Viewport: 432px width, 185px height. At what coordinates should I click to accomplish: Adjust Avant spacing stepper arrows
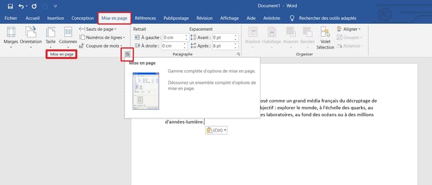pyautogui.click(x=236, y=37)
